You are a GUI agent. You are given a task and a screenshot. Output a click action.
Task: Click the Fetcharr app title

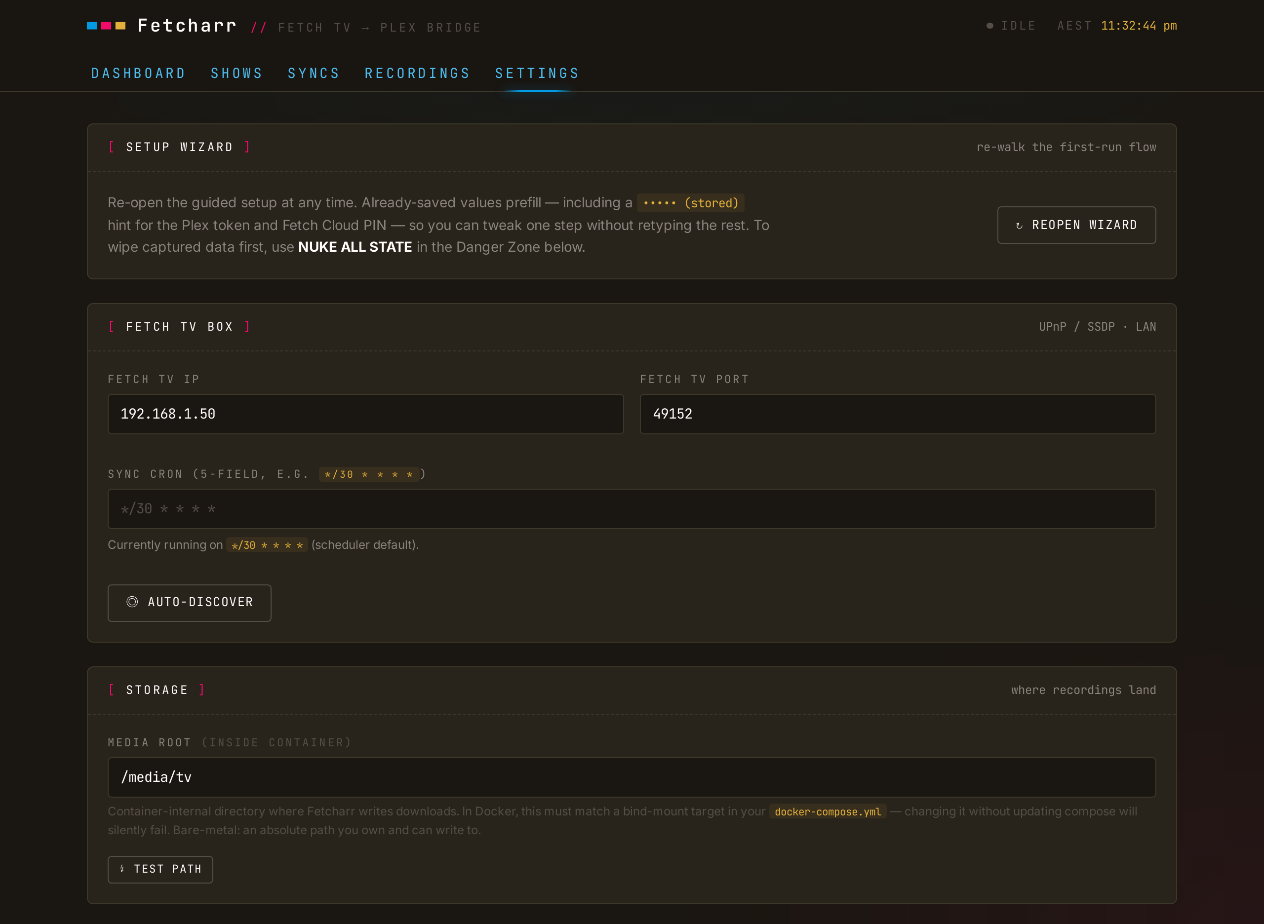(x=188, y=26)
